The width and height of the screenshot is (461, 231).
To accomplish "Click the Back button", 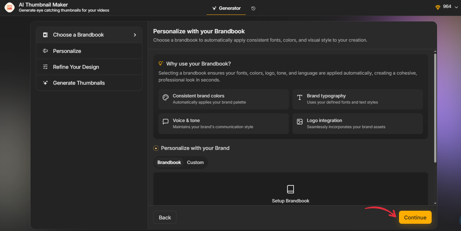I will coord(165,217).
